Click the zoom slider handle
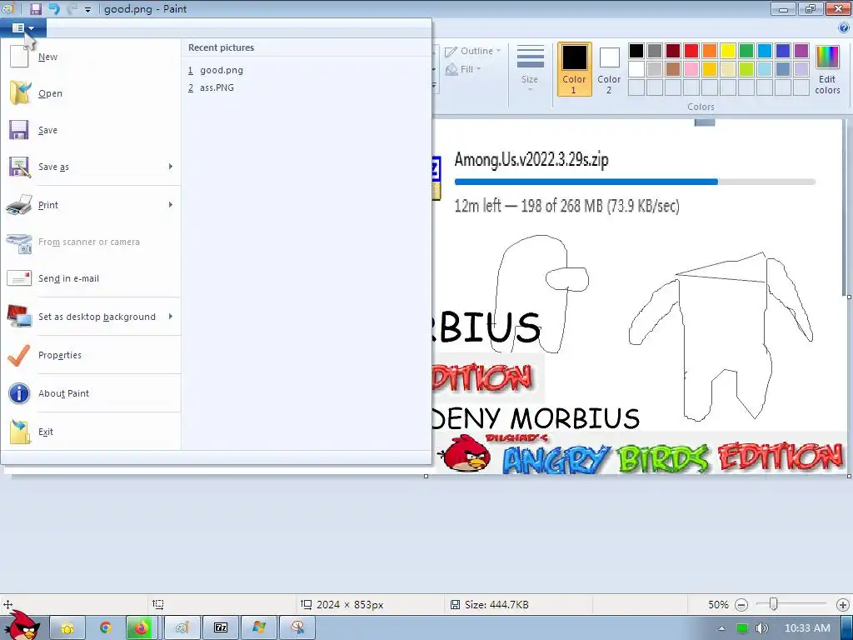The height and width of the screenshot is (640, 853). [x=774, y=604]
